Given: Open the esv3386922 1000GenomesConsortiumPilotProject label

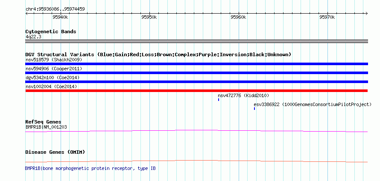Looking at the screenshot, I should click(313, 104).
